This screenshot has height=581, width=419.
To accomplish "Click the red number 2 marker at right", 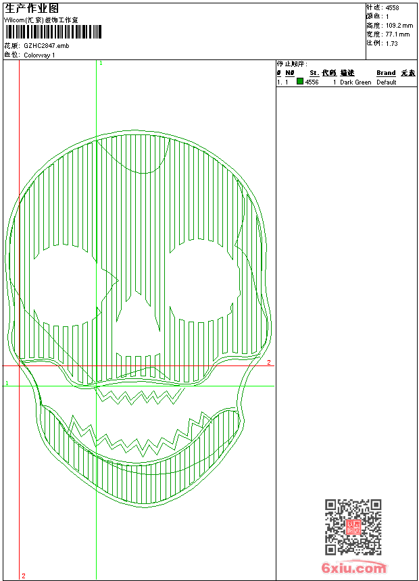I will (x=268, y=363).
